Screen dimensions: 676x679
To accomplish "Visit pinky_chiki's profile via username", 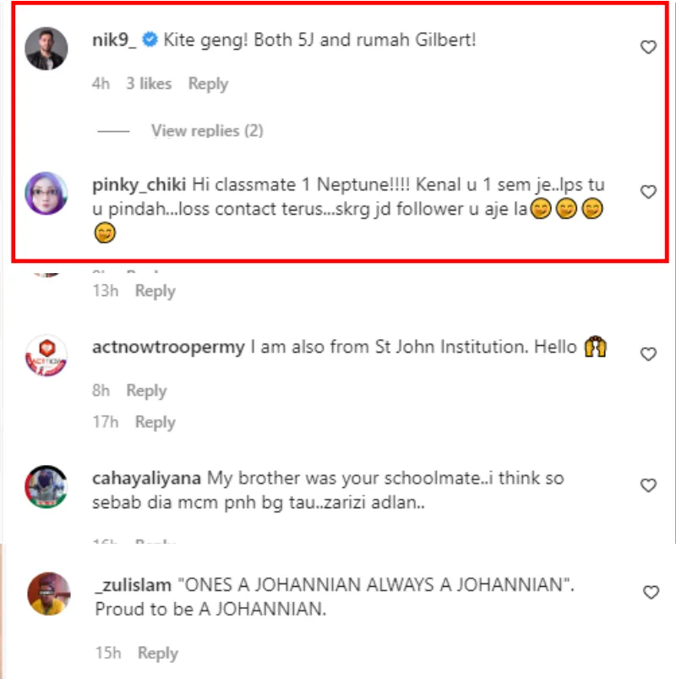I will (x=139, y=183).
